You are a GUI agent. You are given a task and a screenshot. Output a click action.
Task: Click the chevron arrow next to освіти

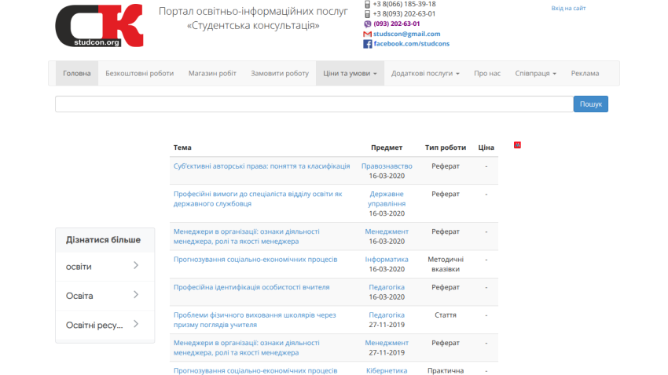136,265
